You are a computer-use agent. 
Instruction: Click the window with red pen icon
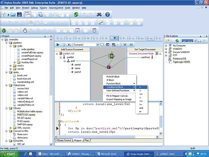77,31
